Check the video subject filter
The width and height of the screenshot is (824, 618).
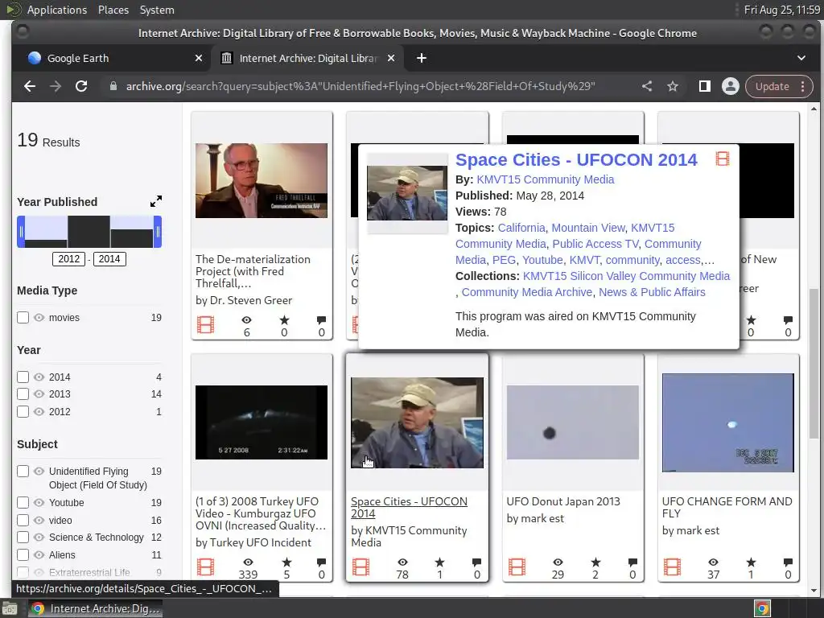coord(23,521)
